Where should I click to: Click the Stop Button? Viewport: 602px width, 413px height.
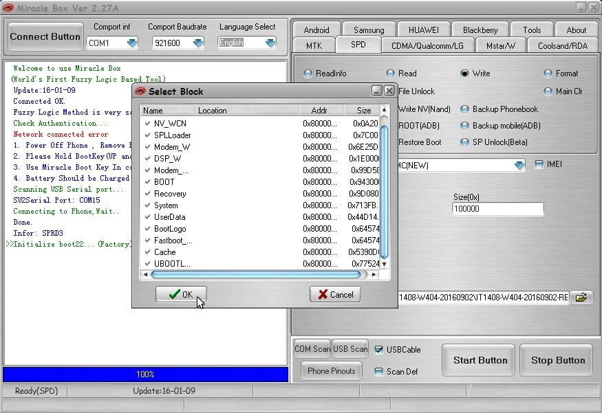click(x=558, y=360)
